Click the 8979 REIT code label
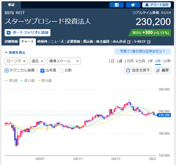Viewport: 176px width, 165px height. click(x=15, y=13)
